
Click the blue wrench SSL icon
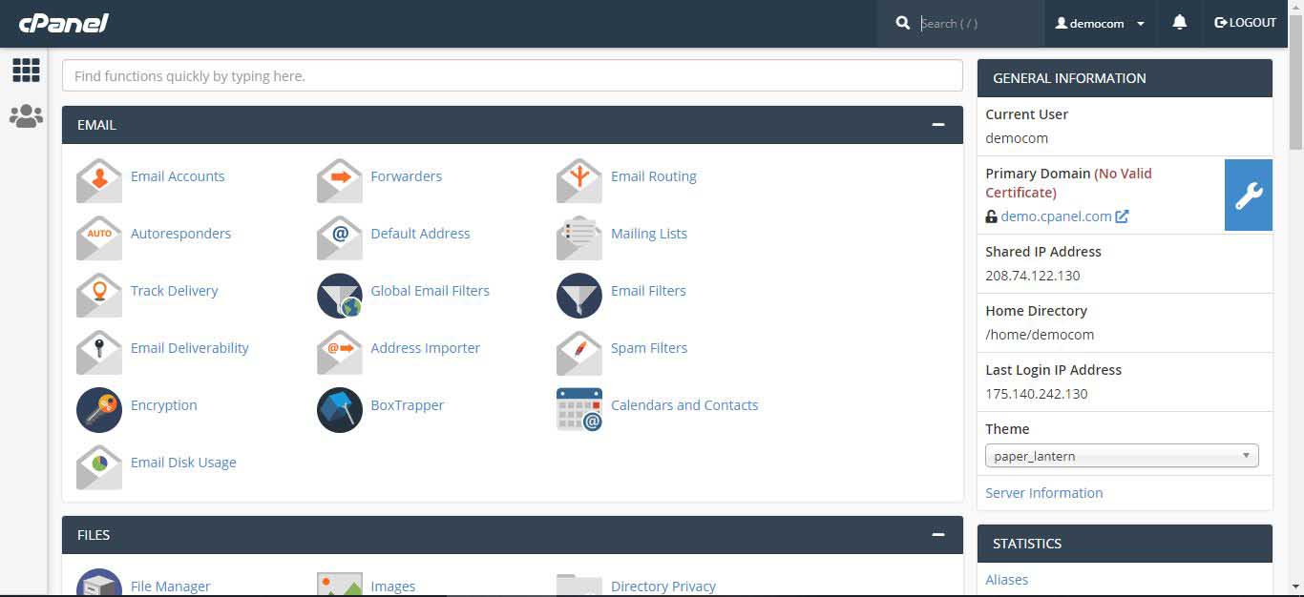click(1249, 195)
